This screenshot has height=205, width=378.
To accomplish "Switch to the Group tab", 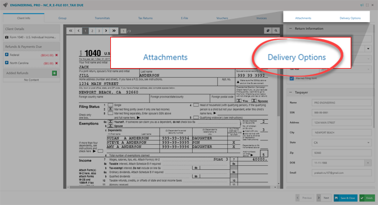I will (x=62, y=18).
